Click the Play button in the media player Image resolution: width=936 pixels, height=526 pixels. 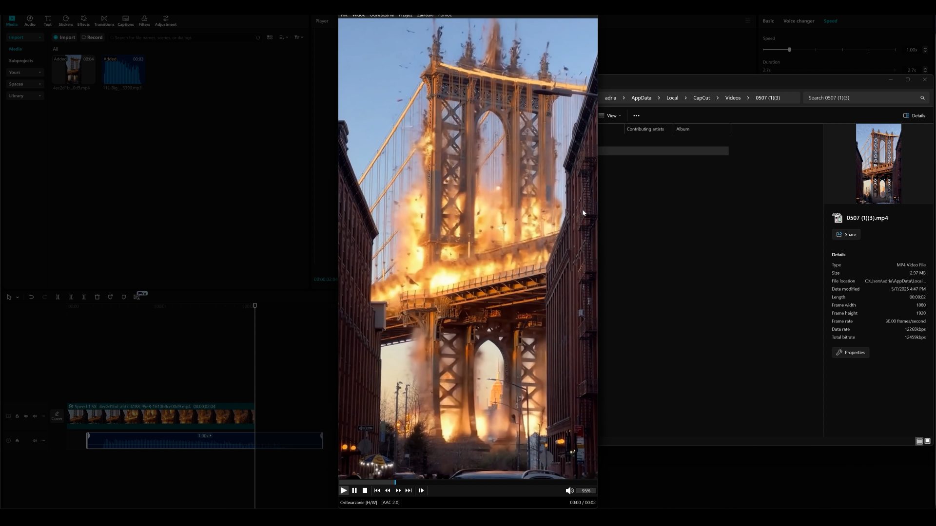tap(344, 490)
